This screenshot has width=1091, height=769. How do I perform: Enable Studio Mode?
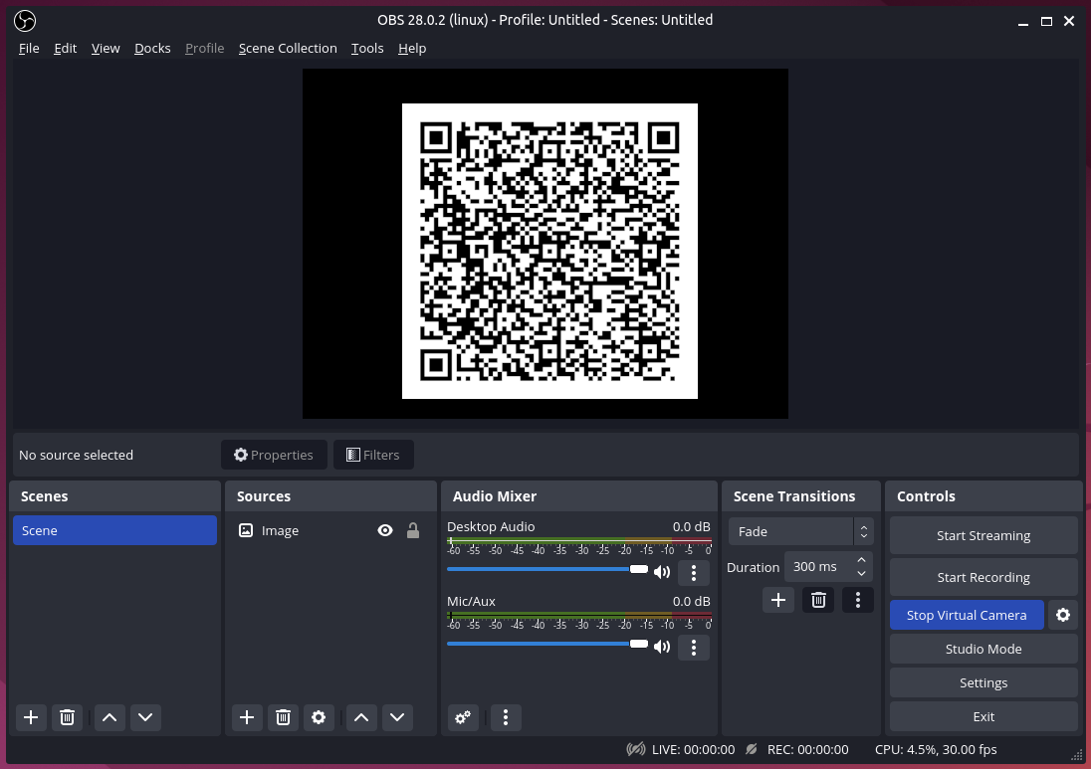point(983,649)
